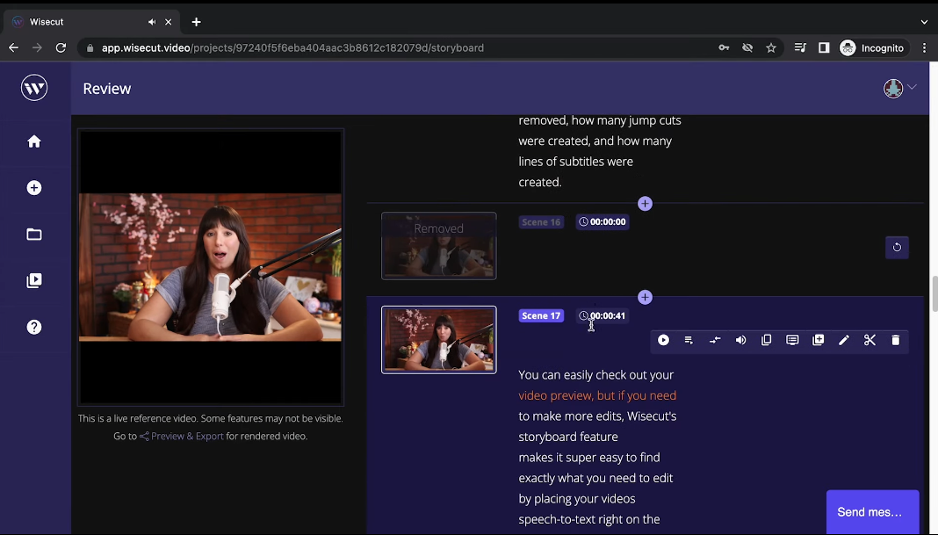The width and height of the screenshot is (938, 535).
Task: Expand the browser tab search chevron
Action: click(924, 21)
